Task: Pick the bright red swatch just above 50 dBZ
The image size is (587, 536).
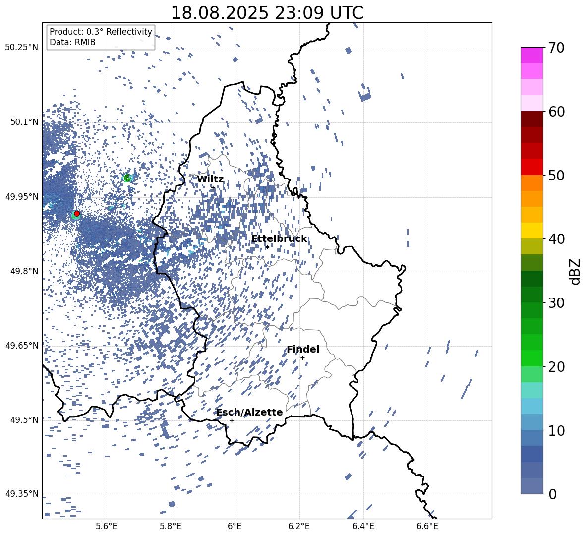Action: click(532, 167)
